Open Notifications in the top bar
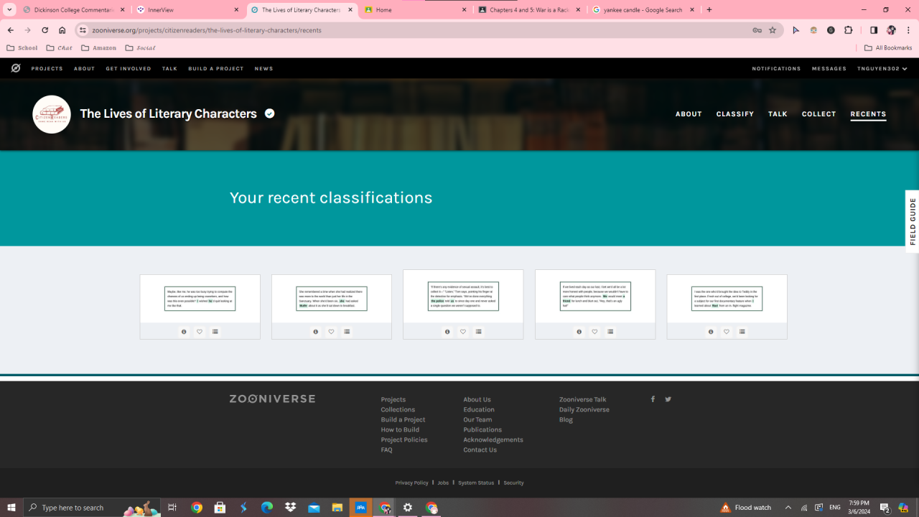The image size is (919, 517). tap(776, 69)
